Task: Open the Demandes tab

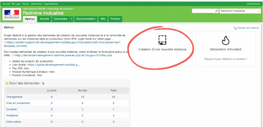Action: (x=61, y=19)
